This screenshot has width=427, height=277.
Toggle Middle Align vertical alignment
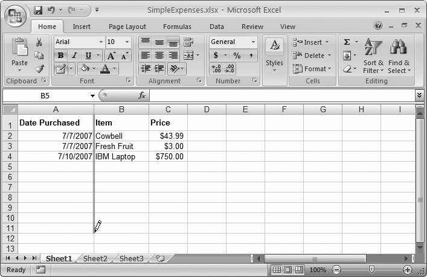coord(159,42)
